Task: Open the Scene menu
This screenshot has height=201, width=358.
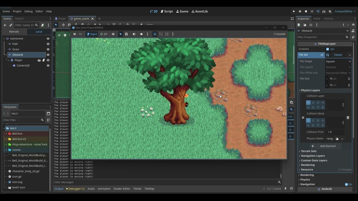Action: point(6,11)
